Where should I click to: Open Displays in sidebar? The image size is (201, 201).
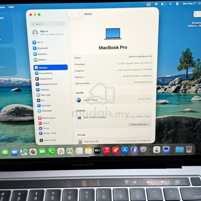pos(43,90)
